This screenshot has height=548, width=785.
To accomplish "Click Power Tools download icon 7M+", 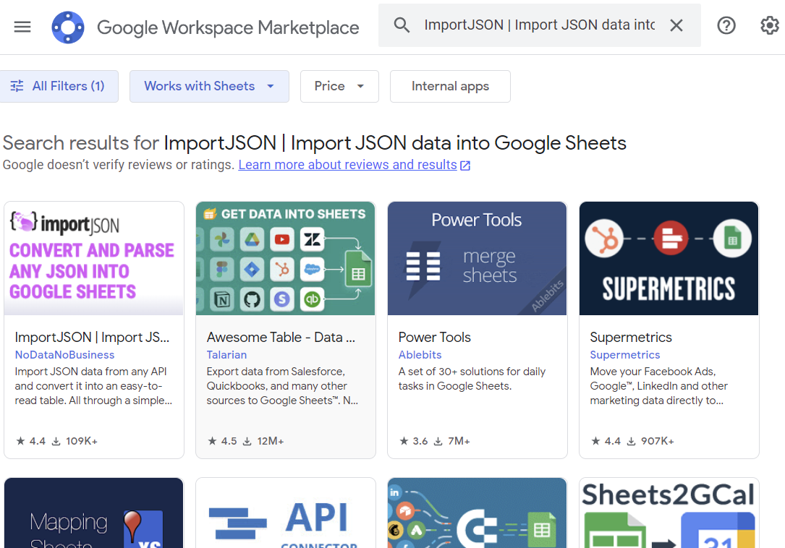I will pos(438,441).
